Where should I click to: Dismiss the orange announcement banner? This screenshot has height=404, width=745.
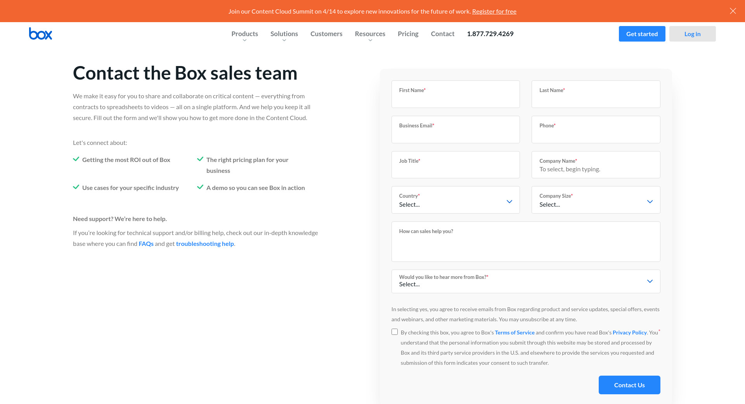click(x=733, y=11)
